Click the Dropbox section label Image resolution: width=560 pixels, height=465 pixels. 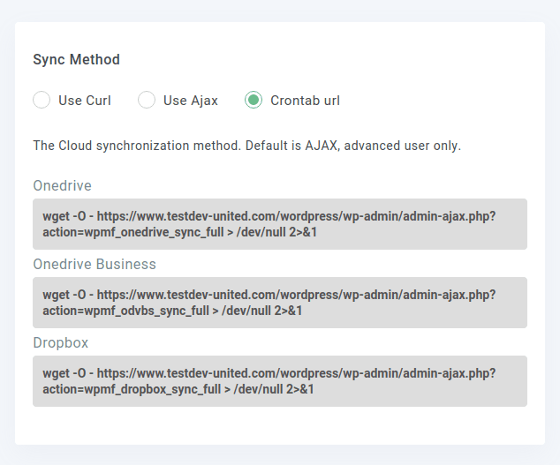pos(61,342)
